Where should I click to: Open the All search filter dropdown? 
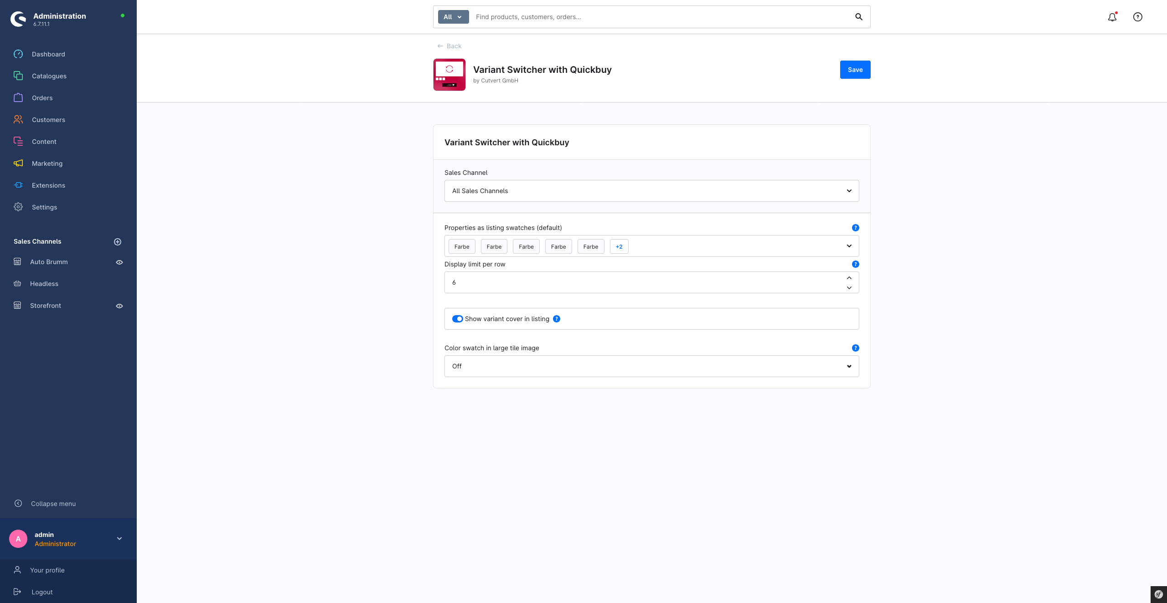click(453, 17)
